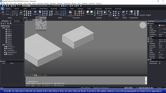This screenshot has height=93, width=166.
Task: Click the Generate drawing views tool
Action: [131, 13]
